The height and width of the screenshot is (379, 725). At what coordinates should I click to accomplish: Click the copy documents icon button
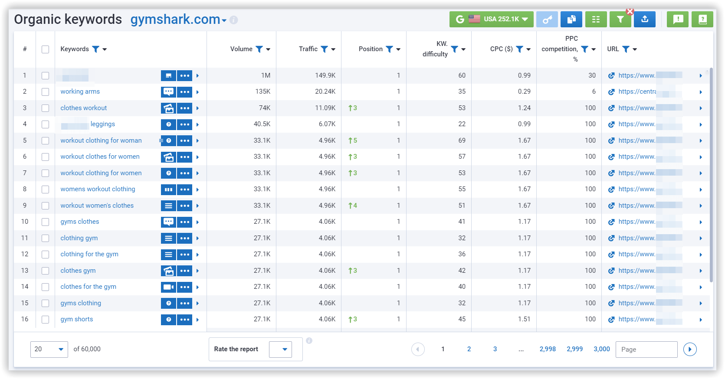(x=571, y=19)
